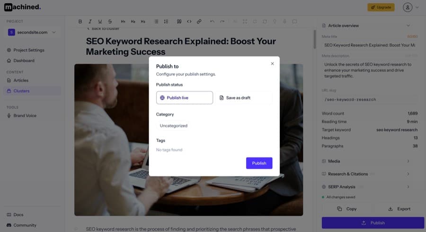Insert a blockquote from the toolbar
This screenshot has width=426, height=232.
pyautogui.click(x=179, y=21)
